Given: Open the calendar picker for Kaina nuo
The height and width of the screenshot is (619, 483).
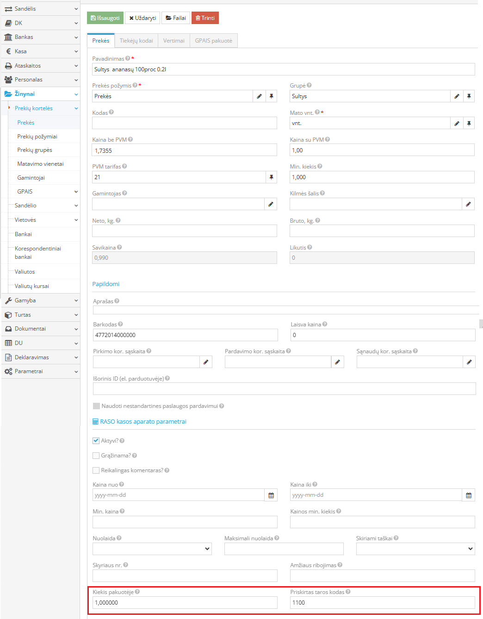Looking at the screenshot, I should [x=271, y=495].
